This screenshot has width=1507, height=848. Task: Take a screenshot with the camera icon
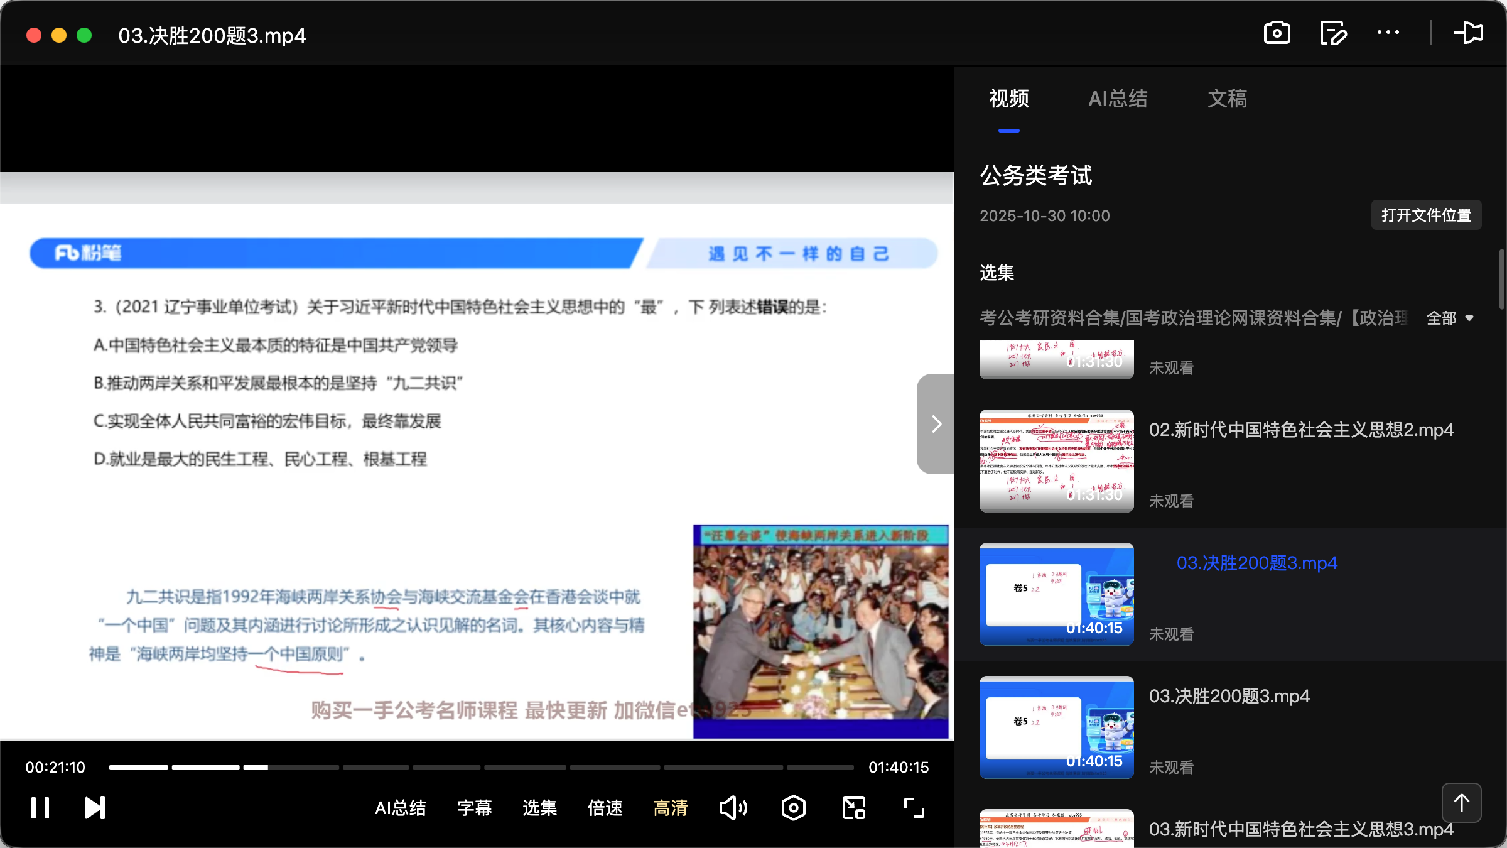[1277, 33]
